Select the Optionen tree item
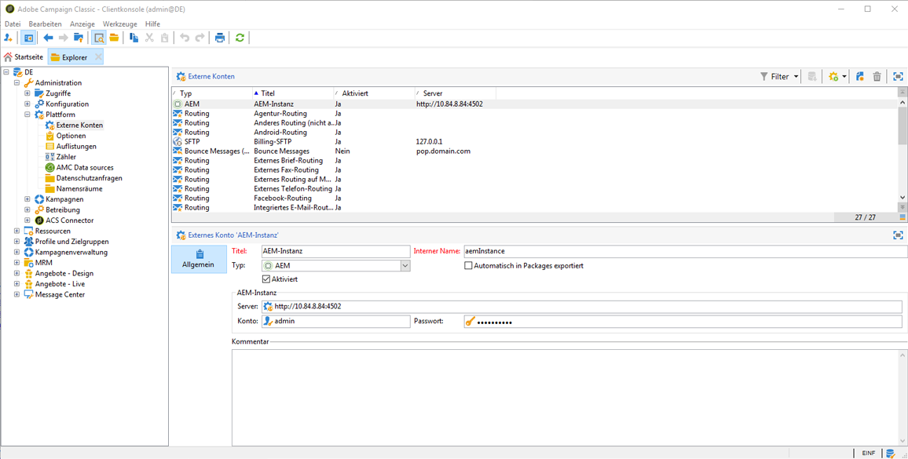The width and height of the screenshot is (908, 459). point(71,136)
